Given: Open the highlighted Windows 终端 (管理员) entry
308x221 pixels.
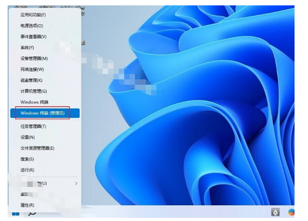Looking at the screenshot, I should [43, 113].
